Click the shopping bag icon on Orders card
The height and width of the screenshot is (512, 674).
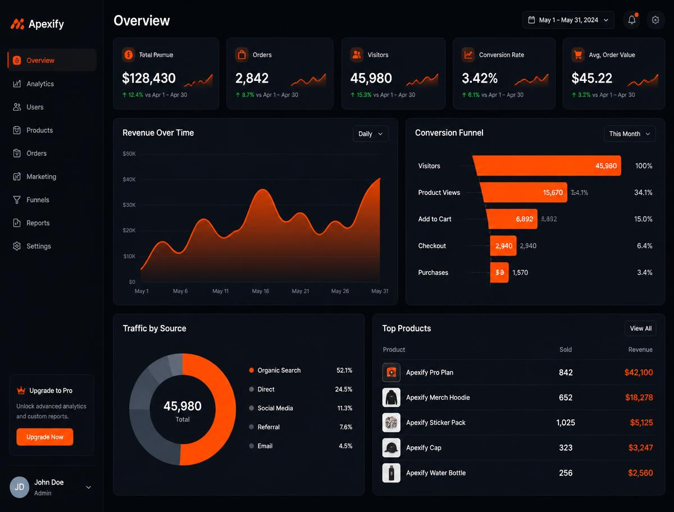[242, 54]
